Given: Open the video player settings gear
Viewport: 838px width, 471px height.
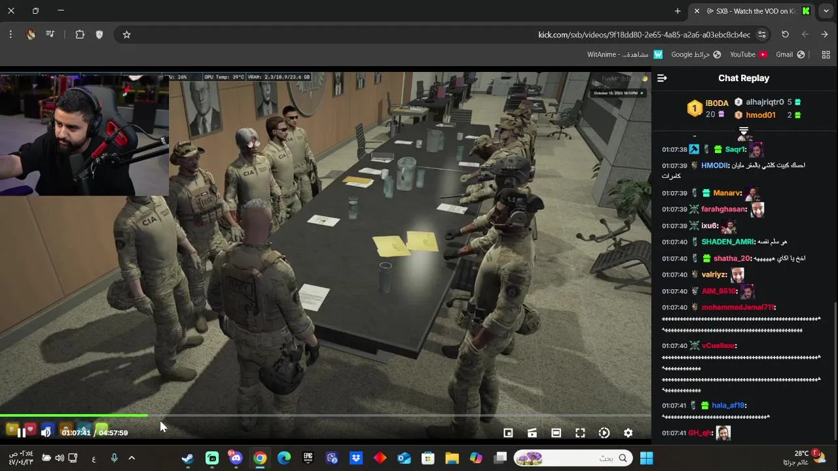Looking at the screenshot, I should (x=628, y=432).
